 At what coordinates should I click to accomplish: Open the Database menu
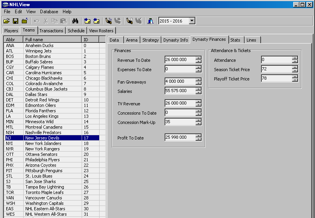tap(49, 12)
